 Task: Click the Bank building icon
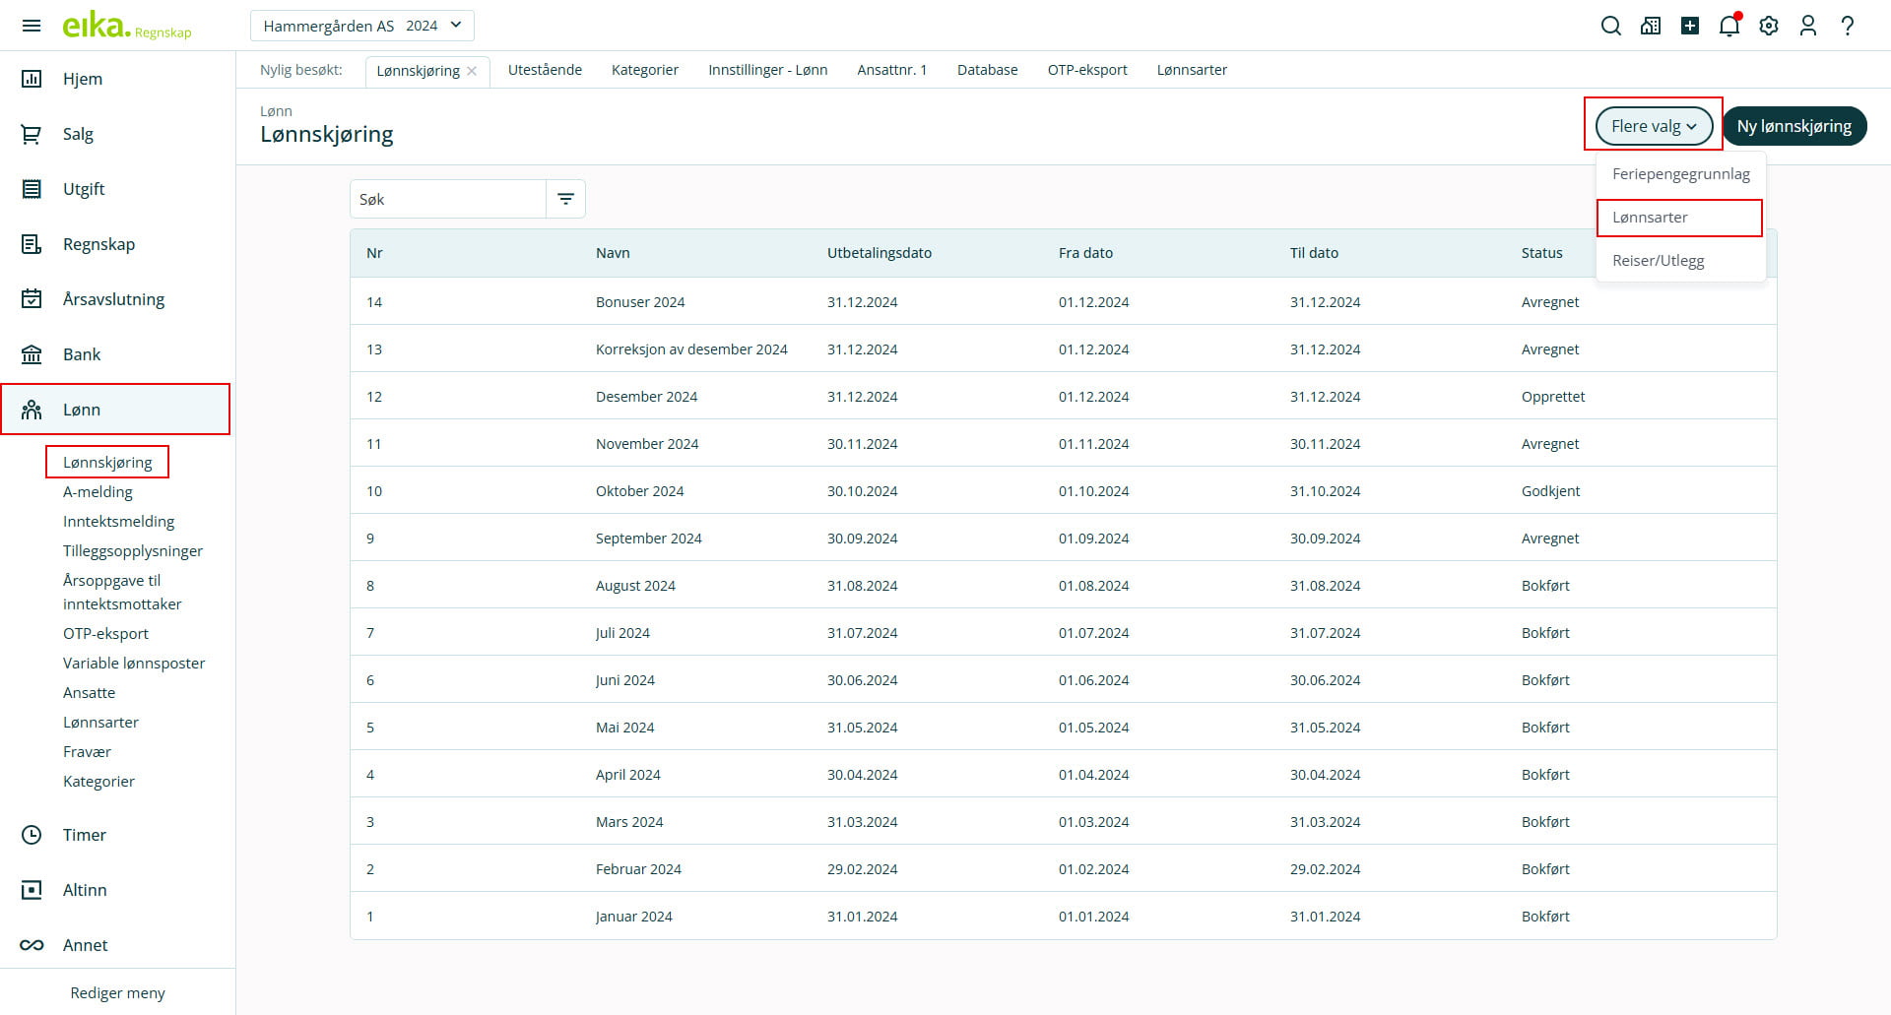coord(32,354)
